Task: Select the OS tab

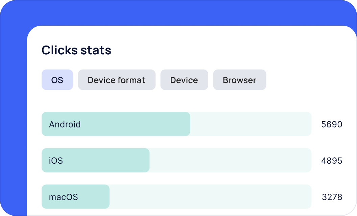Action: [57, 80]
